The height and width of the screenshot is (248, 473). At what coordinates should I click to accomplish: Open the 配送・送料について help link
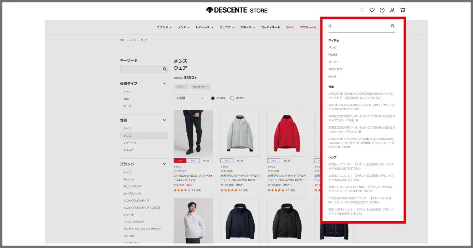[361, 211]
